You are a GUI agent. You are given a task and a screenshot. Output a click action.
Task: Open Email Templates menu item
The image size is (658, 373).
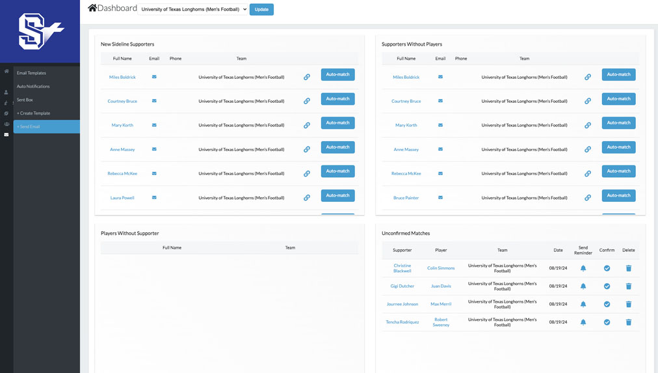[x=31, y=73]
